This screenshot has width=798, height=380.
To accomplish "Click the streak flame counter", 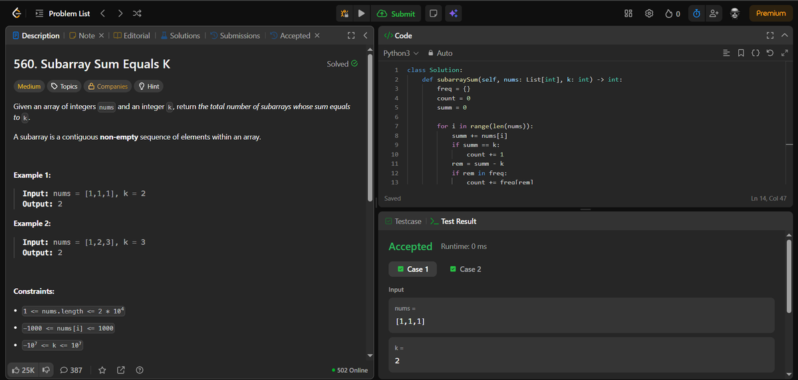I will (x=672, y=13).
